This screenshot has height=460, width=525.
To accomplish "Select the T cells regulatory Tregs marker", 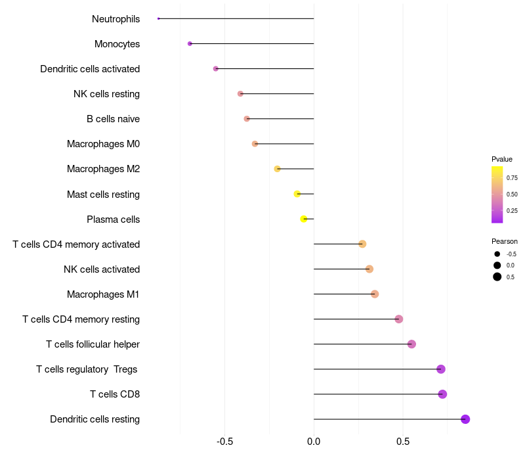I will click(441, 369).
